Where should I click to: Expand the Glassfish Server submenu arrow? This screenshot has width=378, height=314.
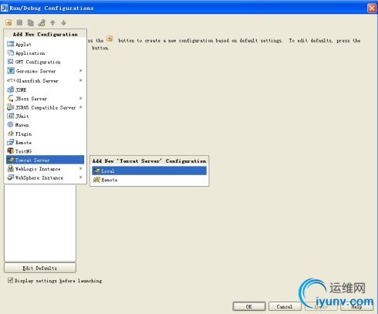81,80
